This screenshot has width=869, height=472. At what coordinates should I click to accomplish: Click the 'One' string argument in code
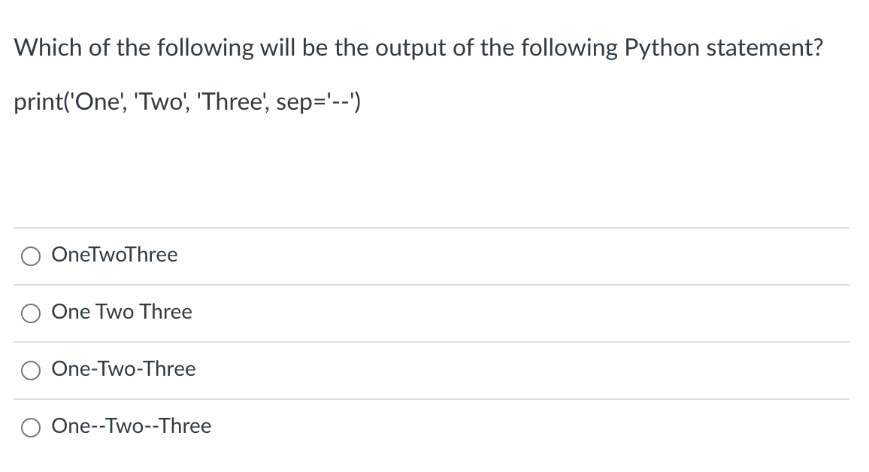click(x=98, y=102)
